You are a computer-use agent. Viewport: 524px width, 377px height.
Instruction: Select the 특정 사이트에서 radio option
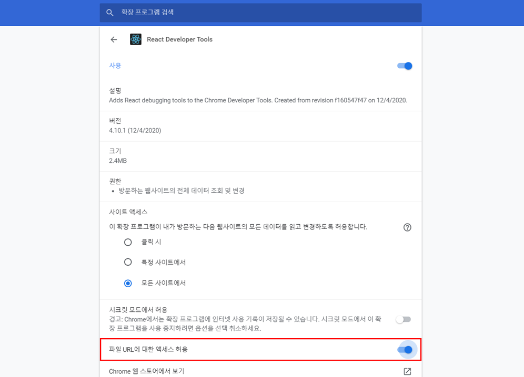(x=128, y=262)
